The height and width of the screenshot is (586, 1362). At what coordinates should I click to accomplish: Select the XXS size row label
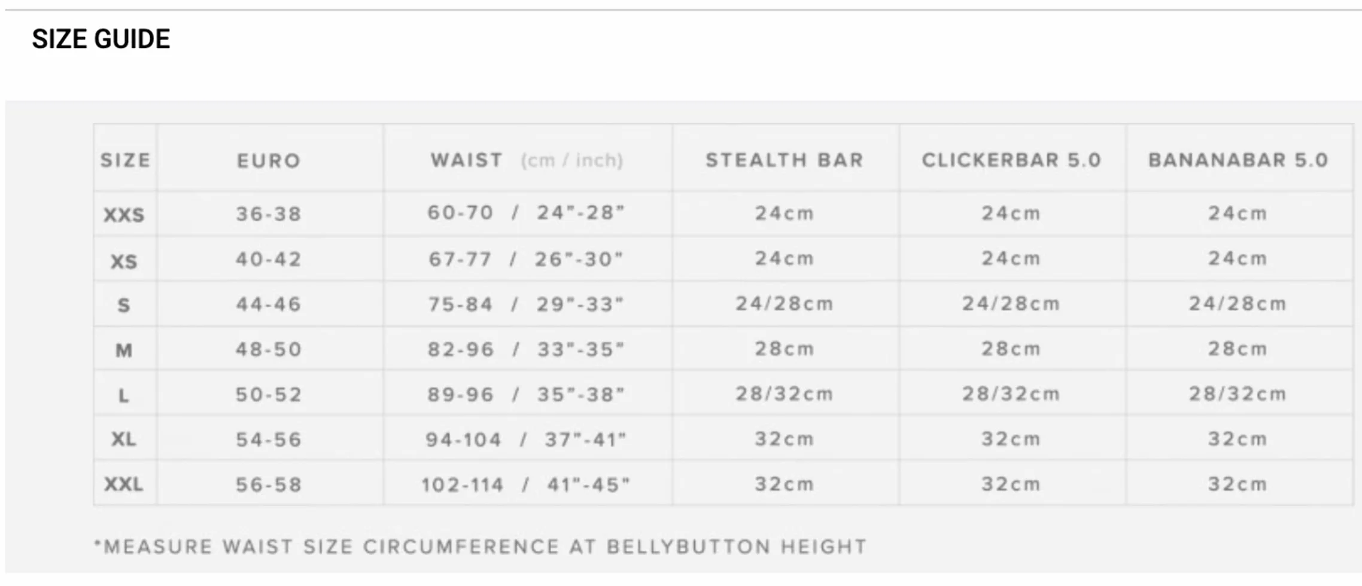coord(124,215)
